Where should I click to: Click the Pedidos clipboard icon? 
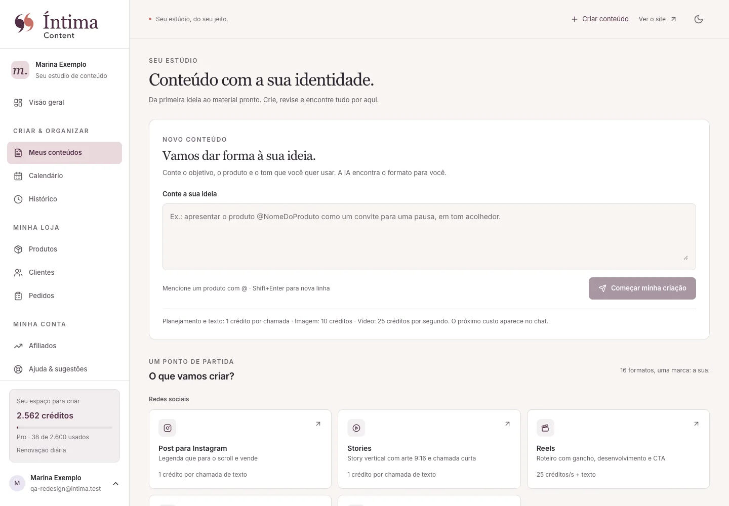point(18,296)
